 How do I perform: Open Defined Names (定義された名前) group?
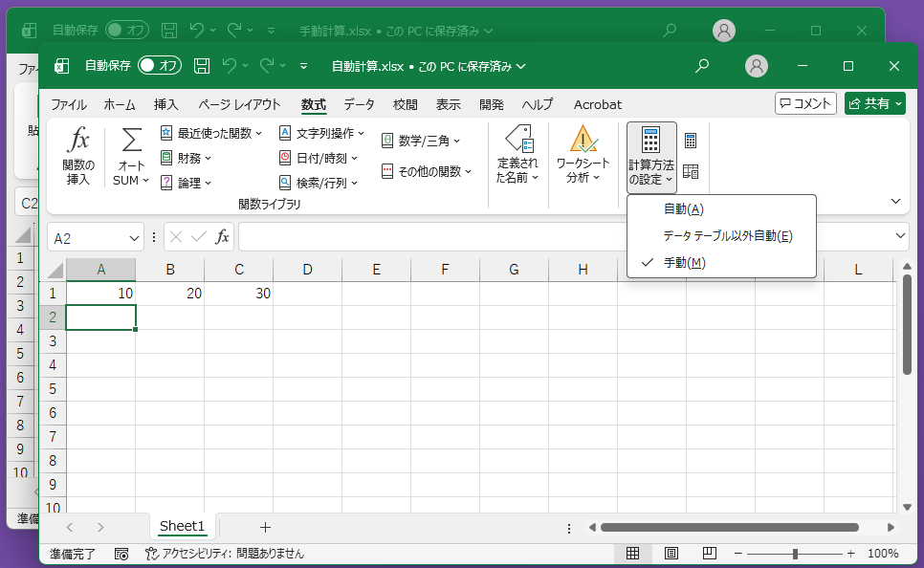tap(518, 154)
